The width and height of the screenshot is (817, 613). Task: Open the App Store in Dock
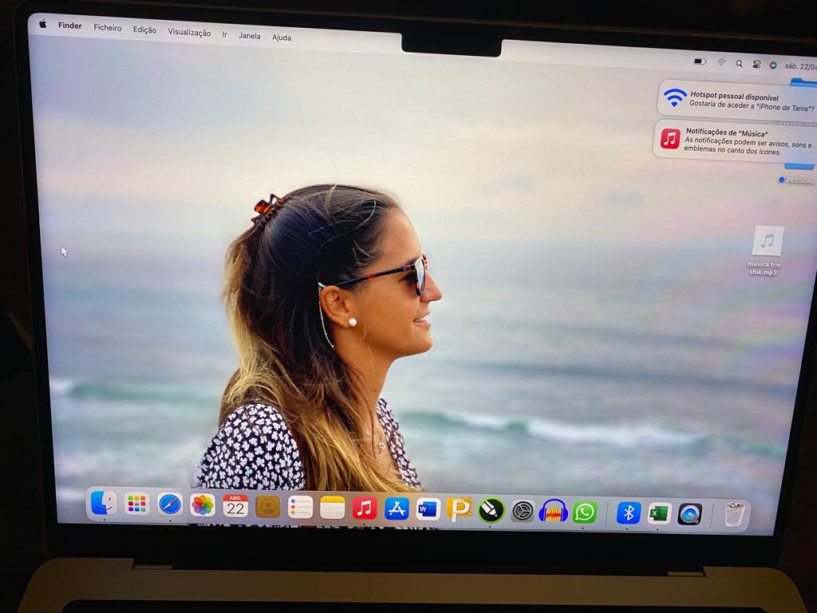[x=397, y=508]
